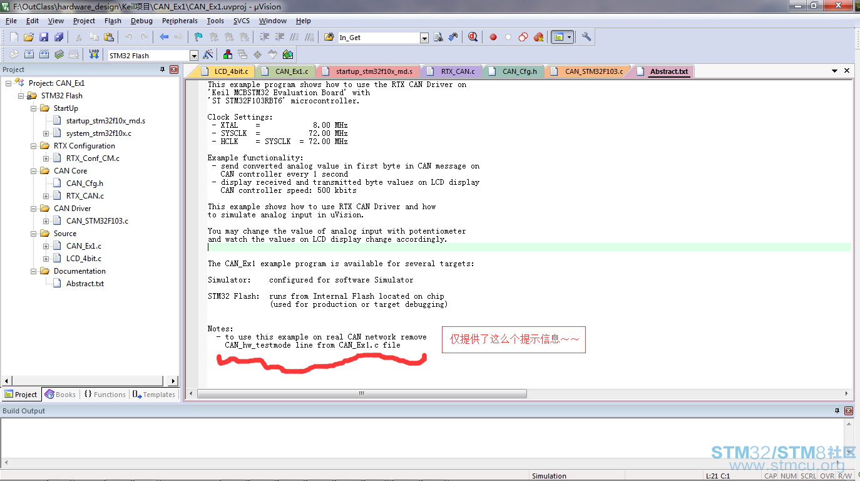Start the debug session with the magnifier 'd' icon
The image size is (860, 481).
pos(473,37)
